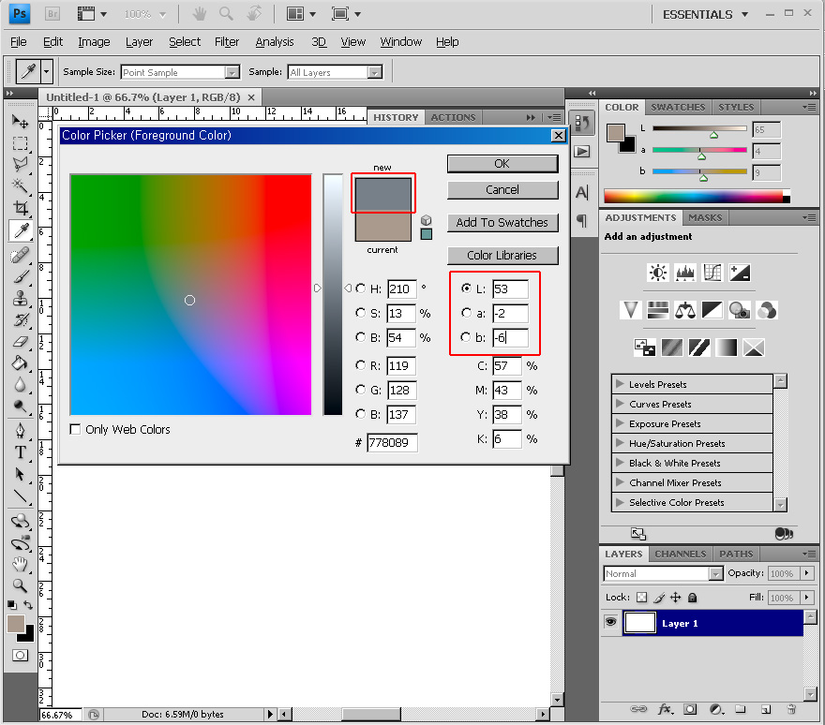Expand the Levels Presets list
The image size is (825, 725).
click(620, 384)
